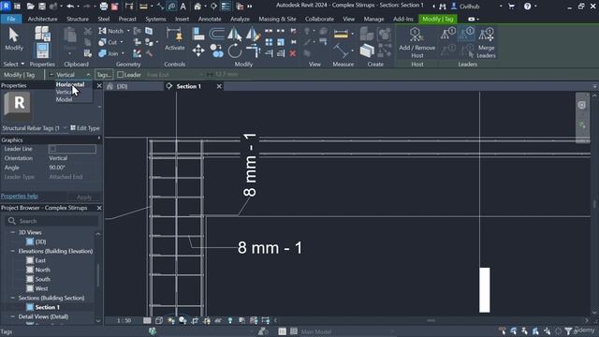Screen dimensions: 599x337
Task: Select Mirror - Pick Axis tool
Action: (234, 34)
